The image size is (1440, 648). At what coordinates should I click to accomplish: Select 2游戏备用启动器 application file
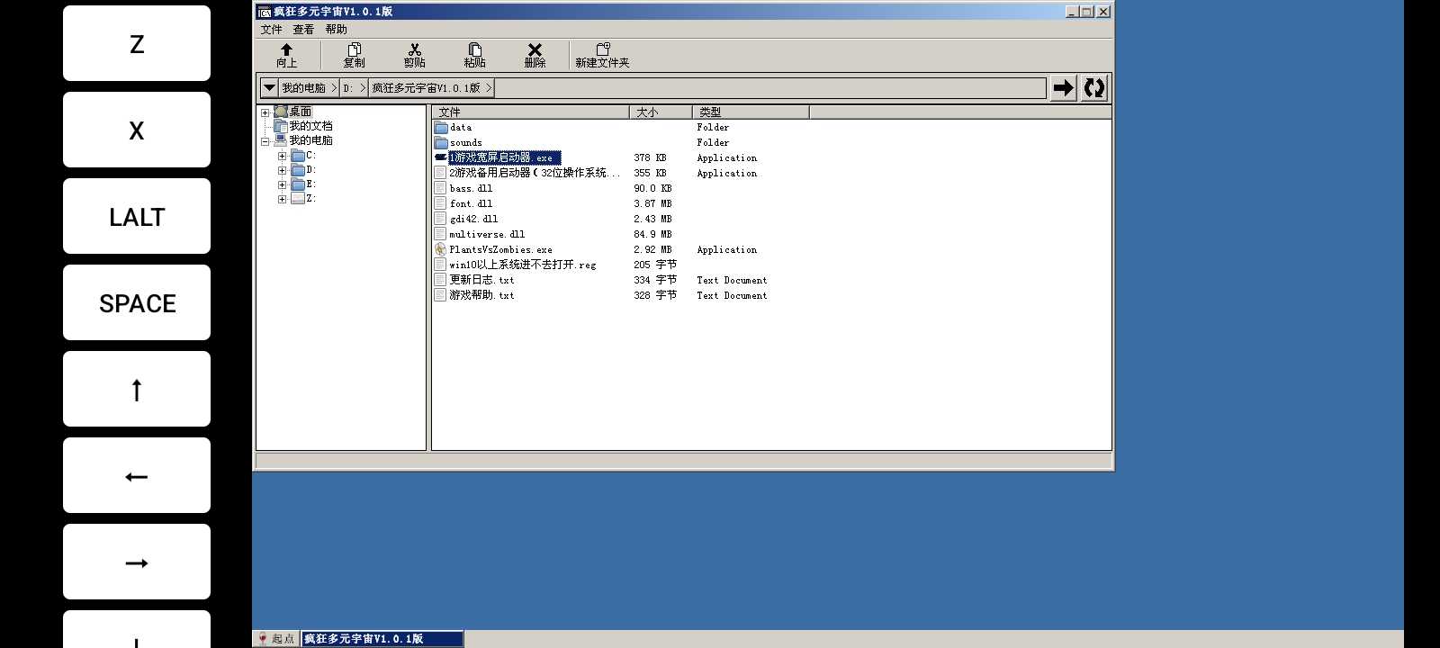coord(535,173)
